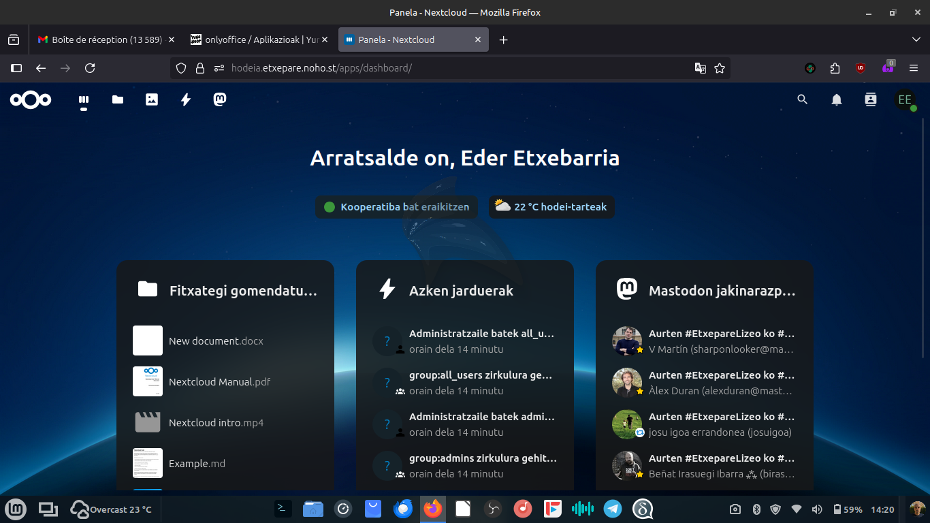Show site security padlock info
Image resolution: width=930 pixels, height=523 pixels.
(x=200, y=68)
